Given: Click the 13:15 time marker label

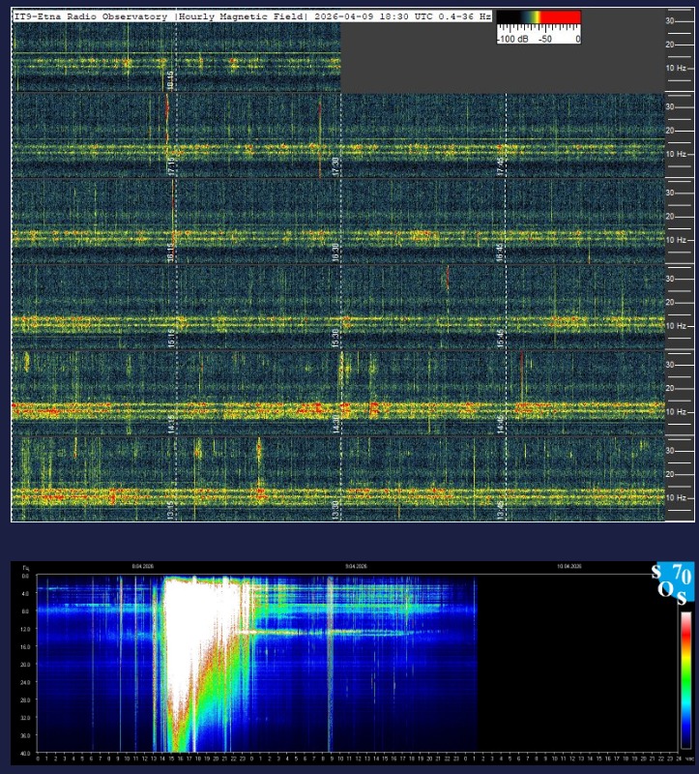Looking at the screenshot, I should click(x=169, y=509).
